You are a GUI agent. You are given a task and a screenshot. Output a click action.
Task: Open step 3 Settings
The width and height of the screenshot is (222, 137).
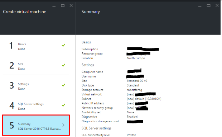(x=36, y=85)
